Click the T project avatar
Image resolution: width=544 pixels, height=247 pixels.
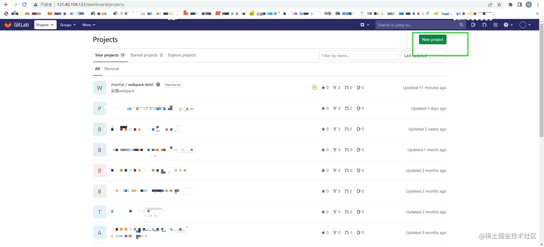click(100, 212)
